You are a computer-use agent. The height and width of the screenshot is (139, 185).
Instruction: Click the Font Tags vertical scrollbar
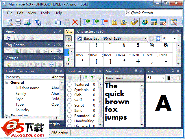coord(100,105)
